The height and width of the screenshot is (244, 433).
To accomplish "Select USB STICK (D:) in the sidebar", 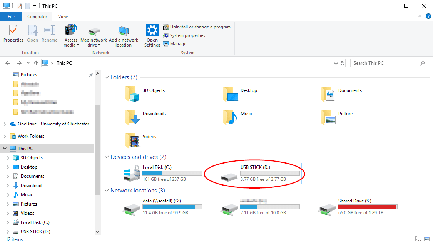I will [35, 231].
